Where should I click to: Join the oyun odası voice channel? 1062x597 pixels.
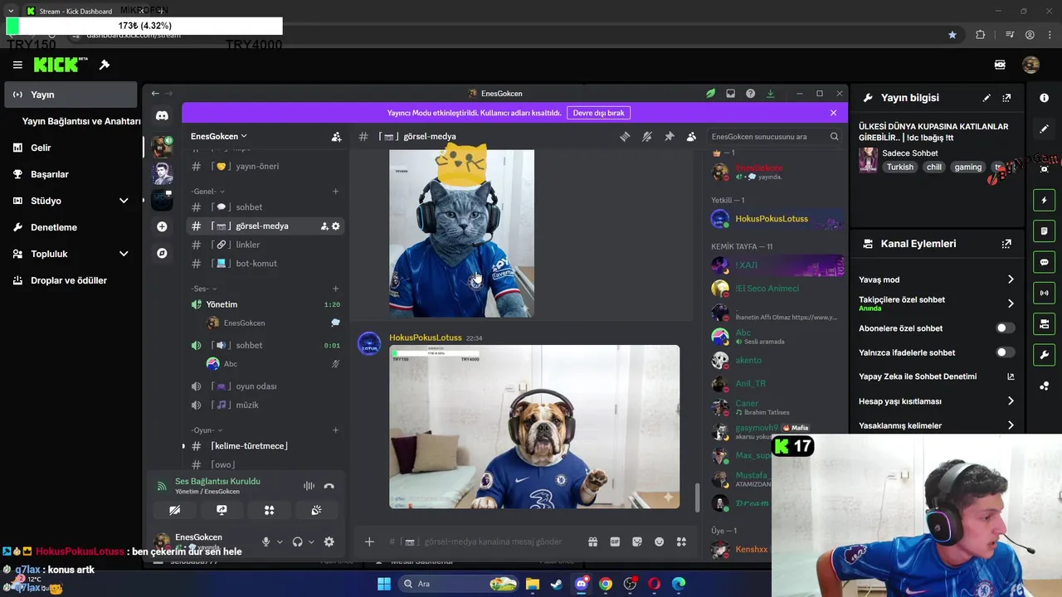[264, 386]
